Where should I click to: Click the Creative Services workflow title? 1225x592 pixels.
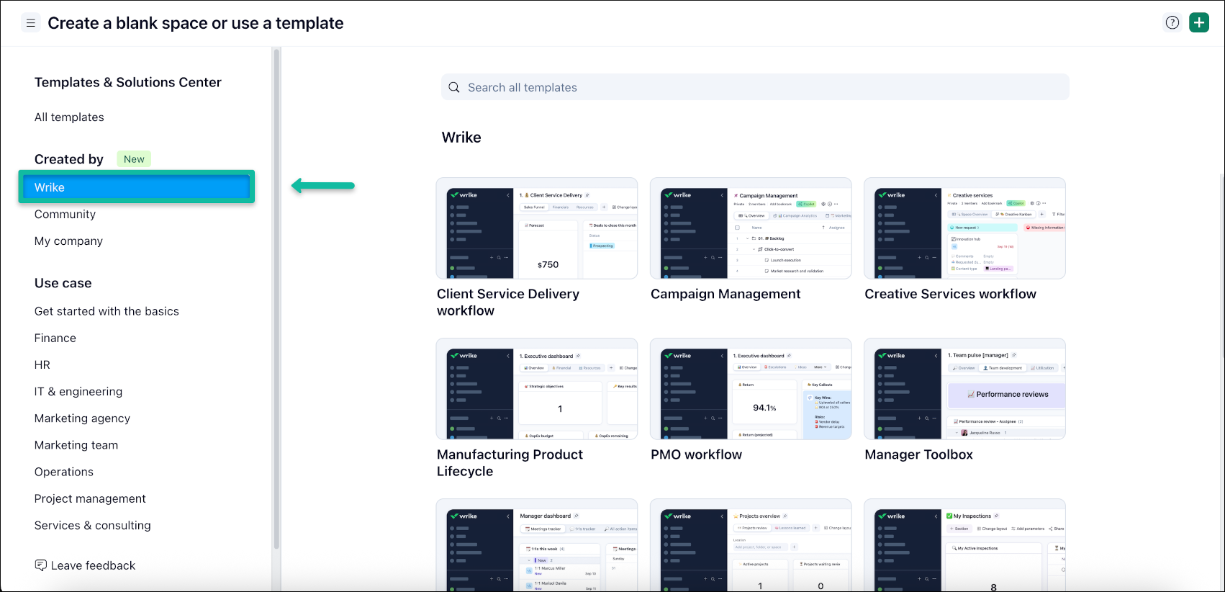950,294
